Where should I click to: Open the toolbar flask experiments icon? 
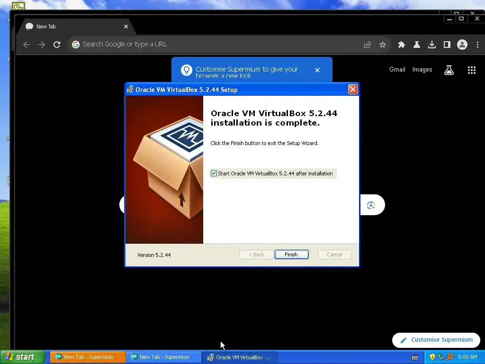click(417, 45)
